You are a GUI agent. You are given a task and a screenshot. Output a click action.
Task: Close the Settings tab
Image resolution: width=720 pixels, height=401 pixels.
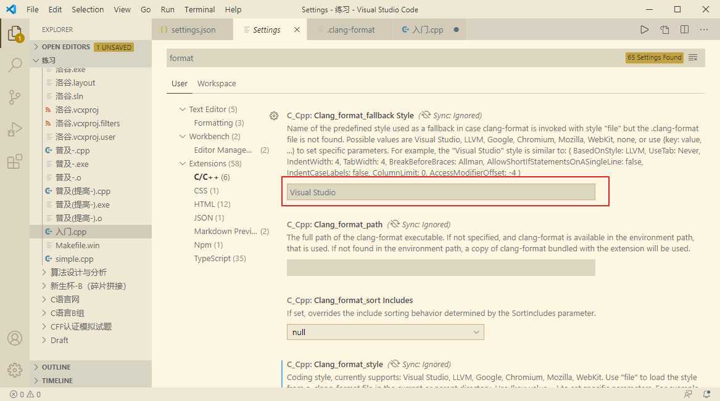[297, 30]
